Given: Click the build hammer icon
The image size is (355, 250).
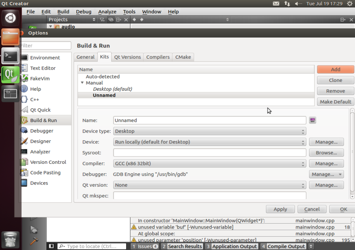Looking at the screenshot, I should tap(34, 241).
